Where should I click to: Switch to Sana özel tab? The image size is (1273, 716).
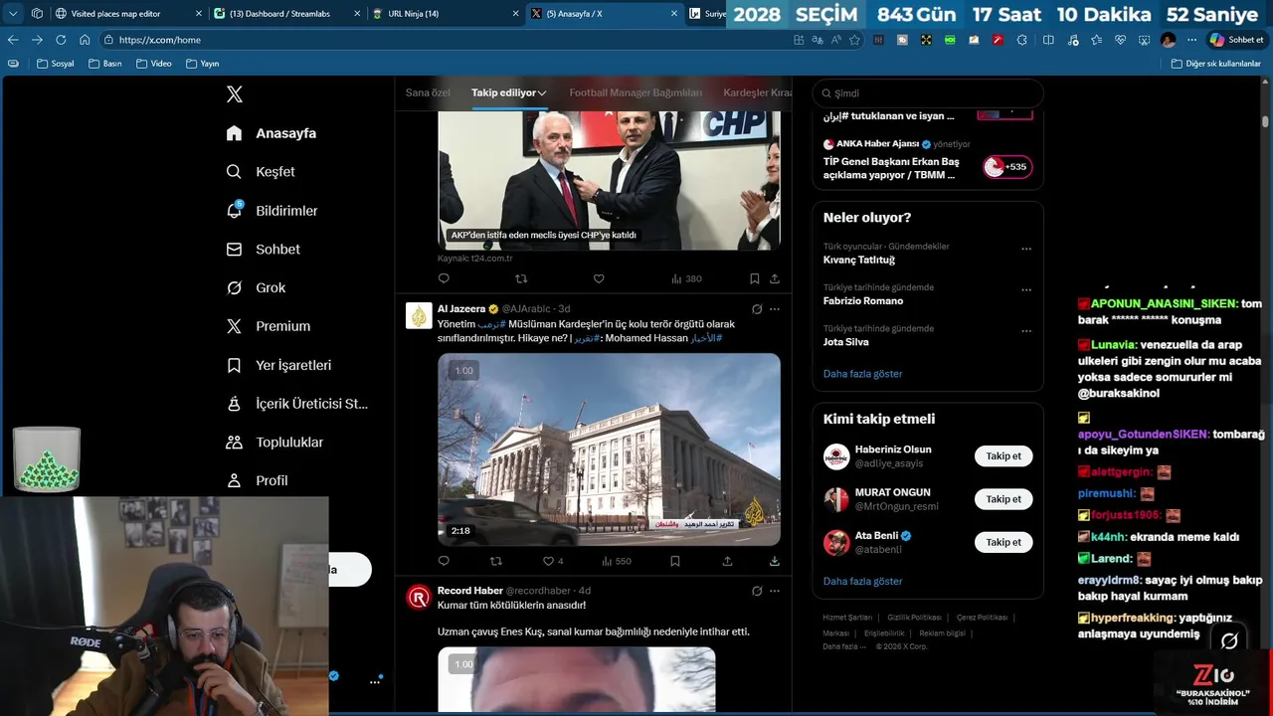(x=428, y=92)
